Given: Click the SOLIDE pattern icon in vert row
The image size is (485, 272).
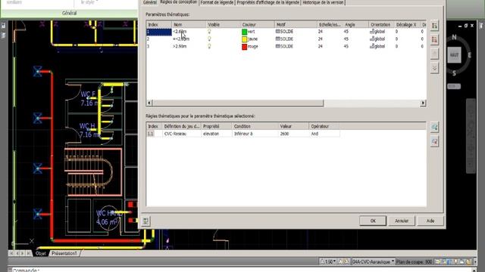Looking at the screenshot, I should (x=277, y=32).
